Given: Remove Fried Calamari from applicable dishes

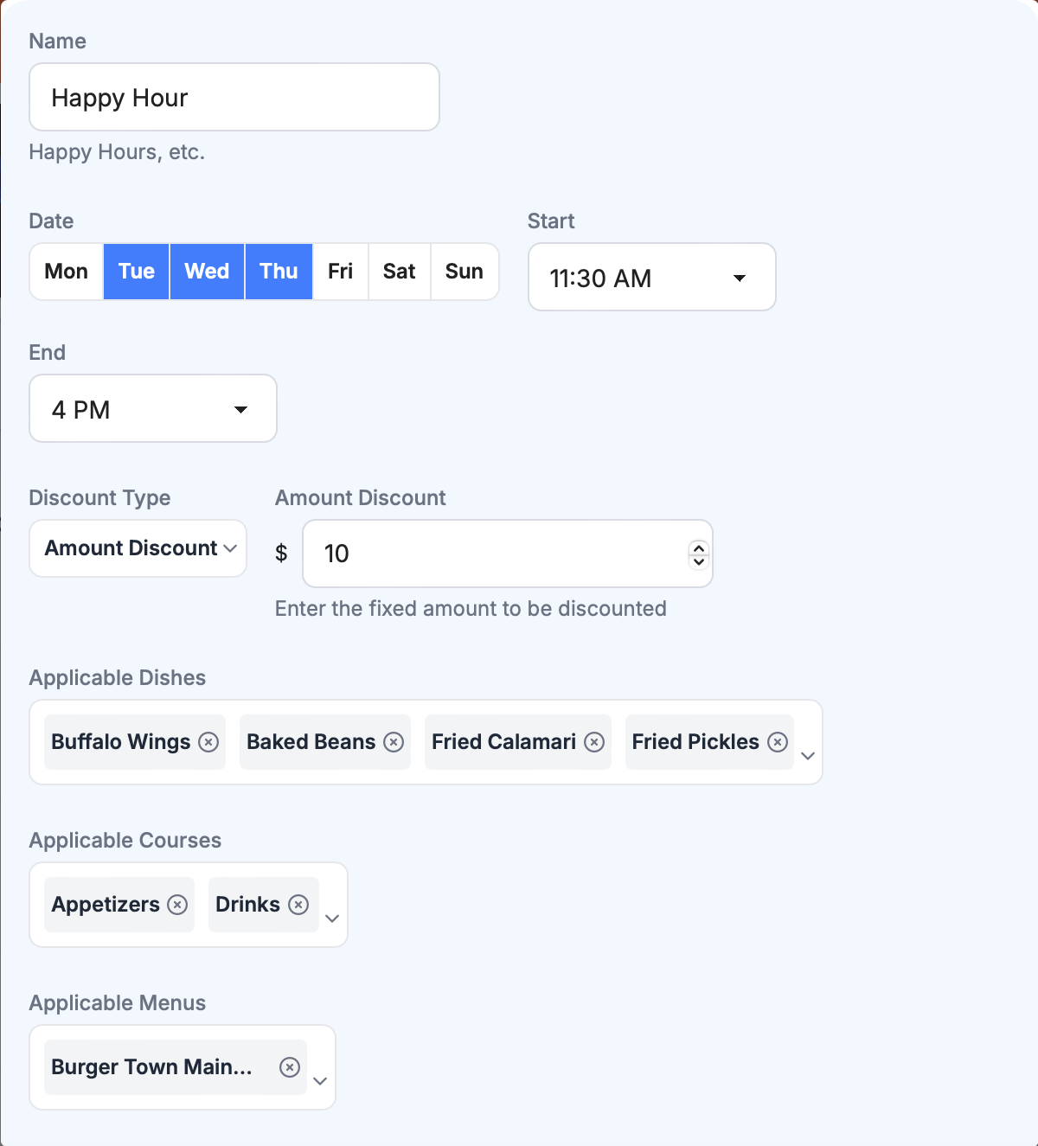Looking at the screenshot, I should pos(594,742).
